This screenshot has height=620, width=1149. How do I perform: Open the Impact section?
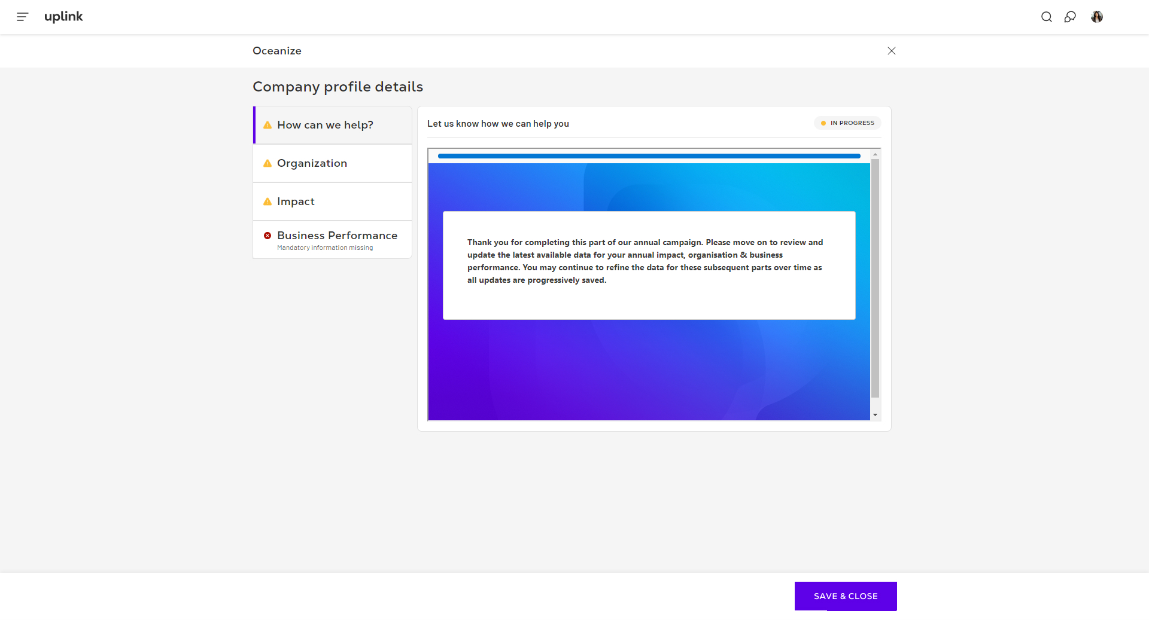296,201
